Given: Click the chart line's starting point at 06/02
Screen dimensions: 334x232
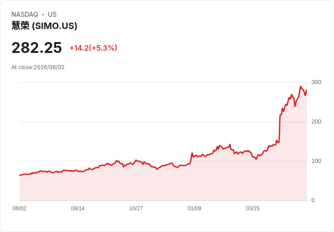Looking at the screenshot, I should click(20, 175).
